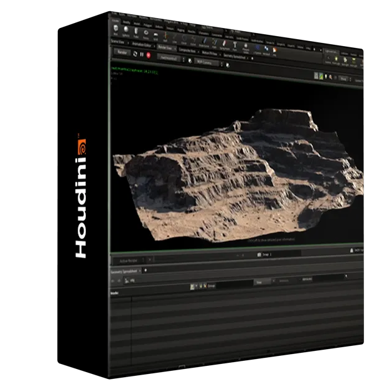Select the Spray Paint shelf tool
This screenshot has height=392, width=392.
tap(225, 45)
